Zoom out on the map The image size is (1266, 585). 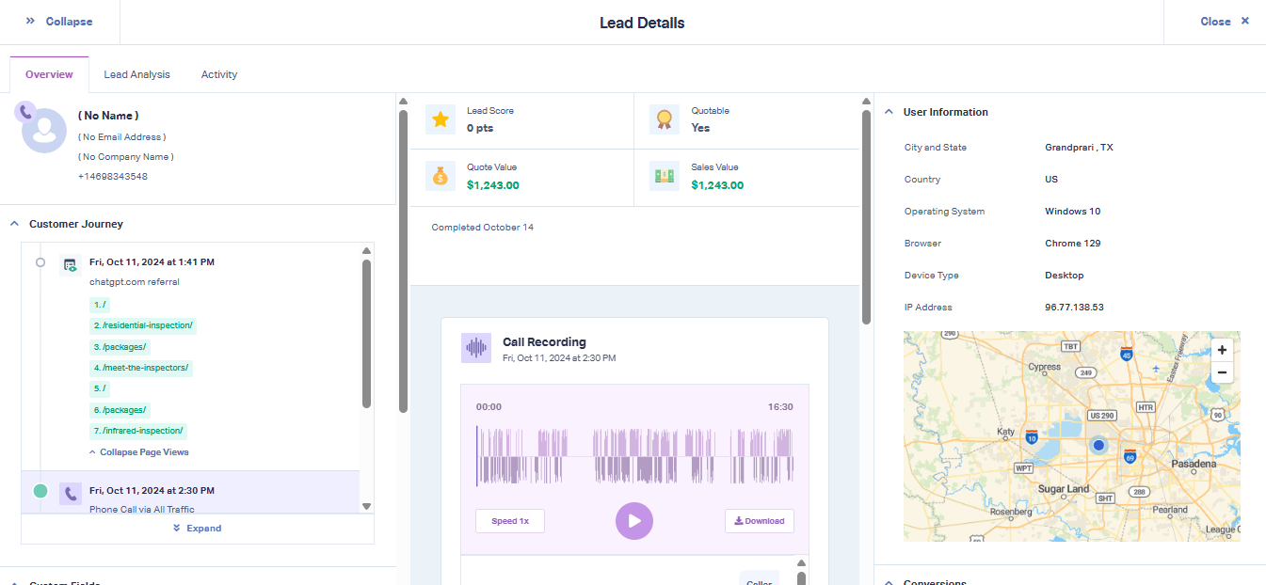click(x=1222, y=372)
